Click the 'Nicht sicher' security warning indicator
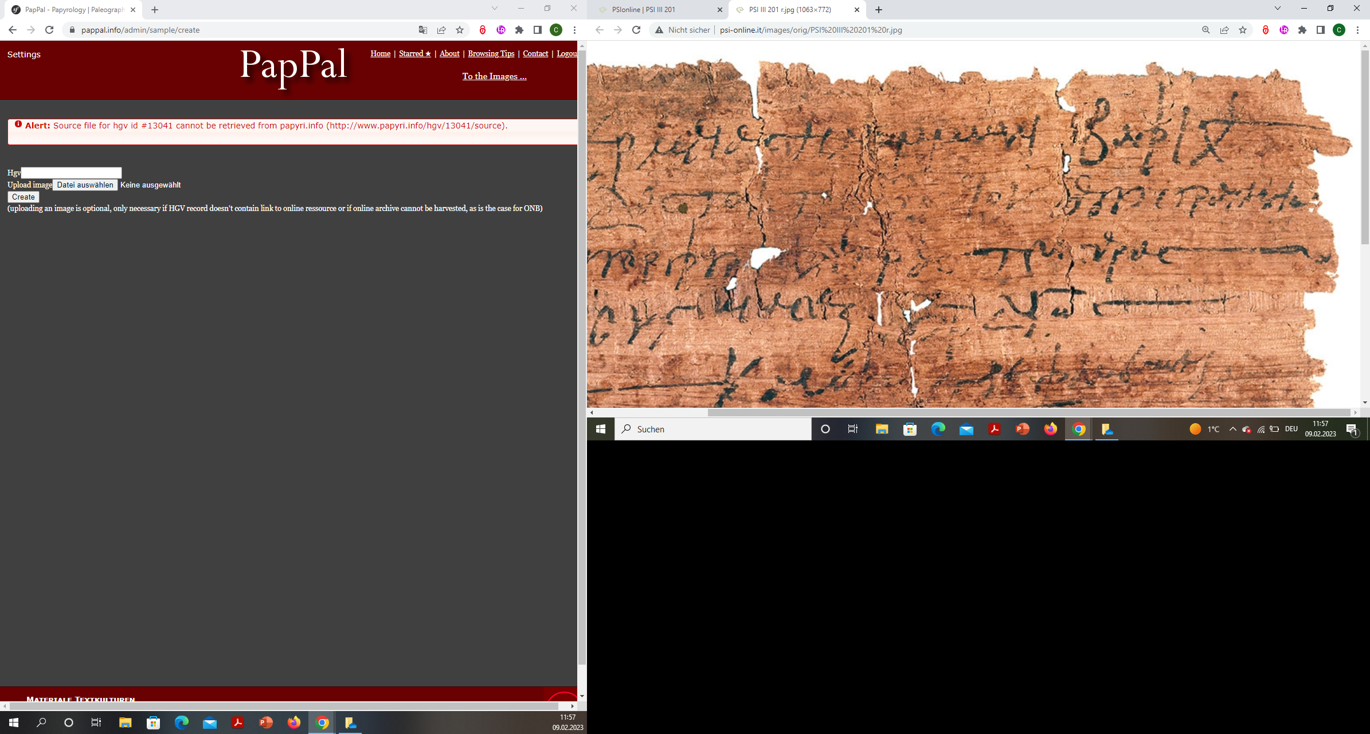 (683, 30)
